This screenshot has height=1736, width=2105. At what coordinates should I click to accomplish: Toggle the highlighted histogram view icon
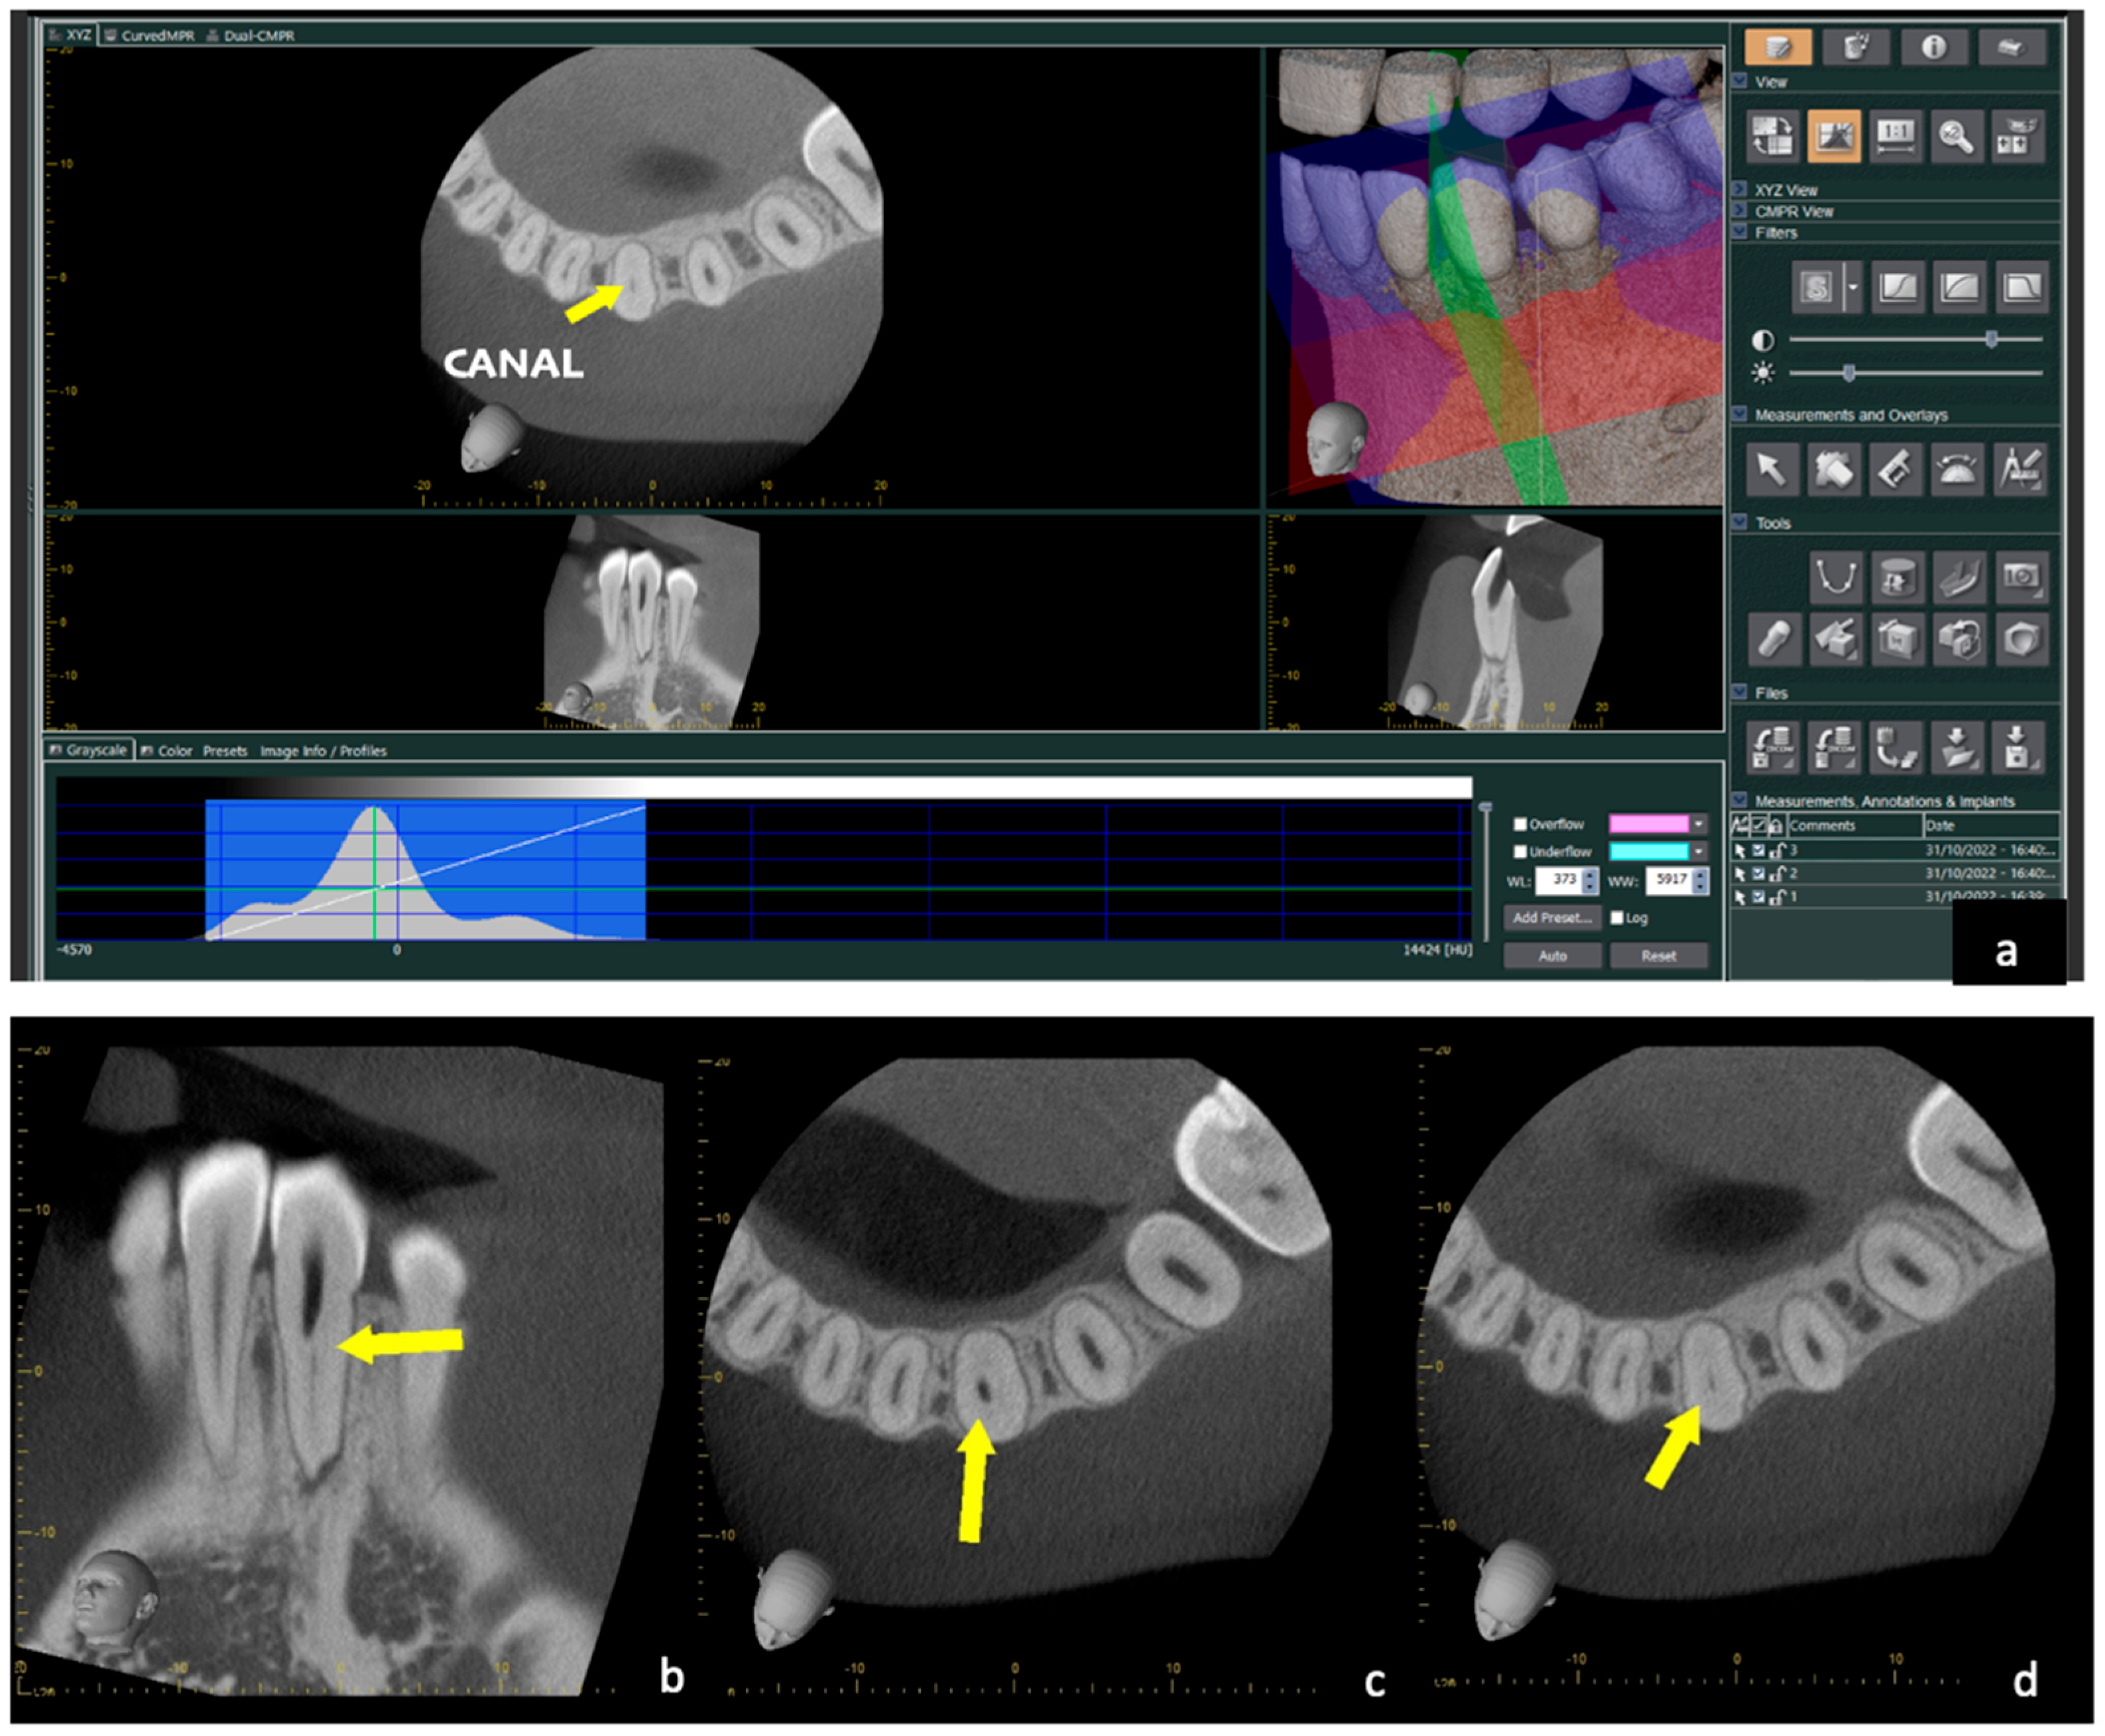coord(1834,136)
